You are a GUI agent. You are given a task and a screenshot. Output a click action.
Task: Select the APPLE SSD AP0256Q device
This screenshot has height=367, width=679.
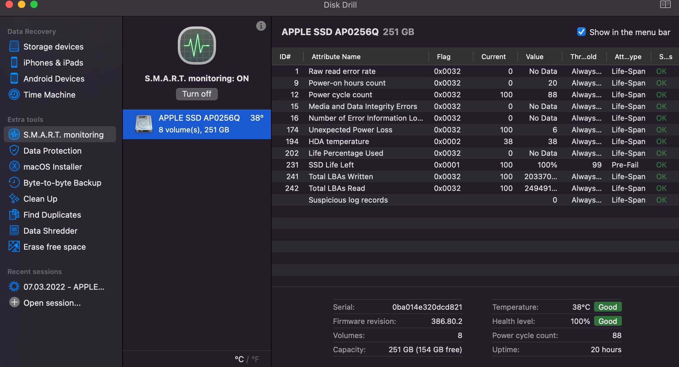(197, 123)
